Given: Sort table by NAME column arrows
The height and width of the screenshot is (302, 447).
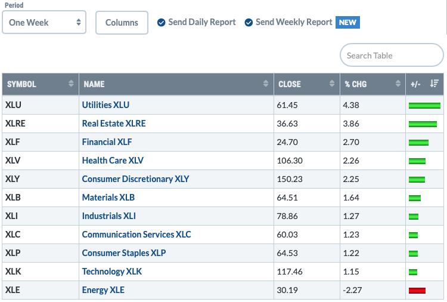Looking at the screenshot, I should click(x=266, y=84).
